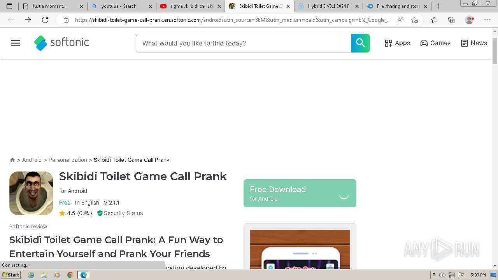Open the media player taskbar icon
498x280 pixels.
point(57,275)
